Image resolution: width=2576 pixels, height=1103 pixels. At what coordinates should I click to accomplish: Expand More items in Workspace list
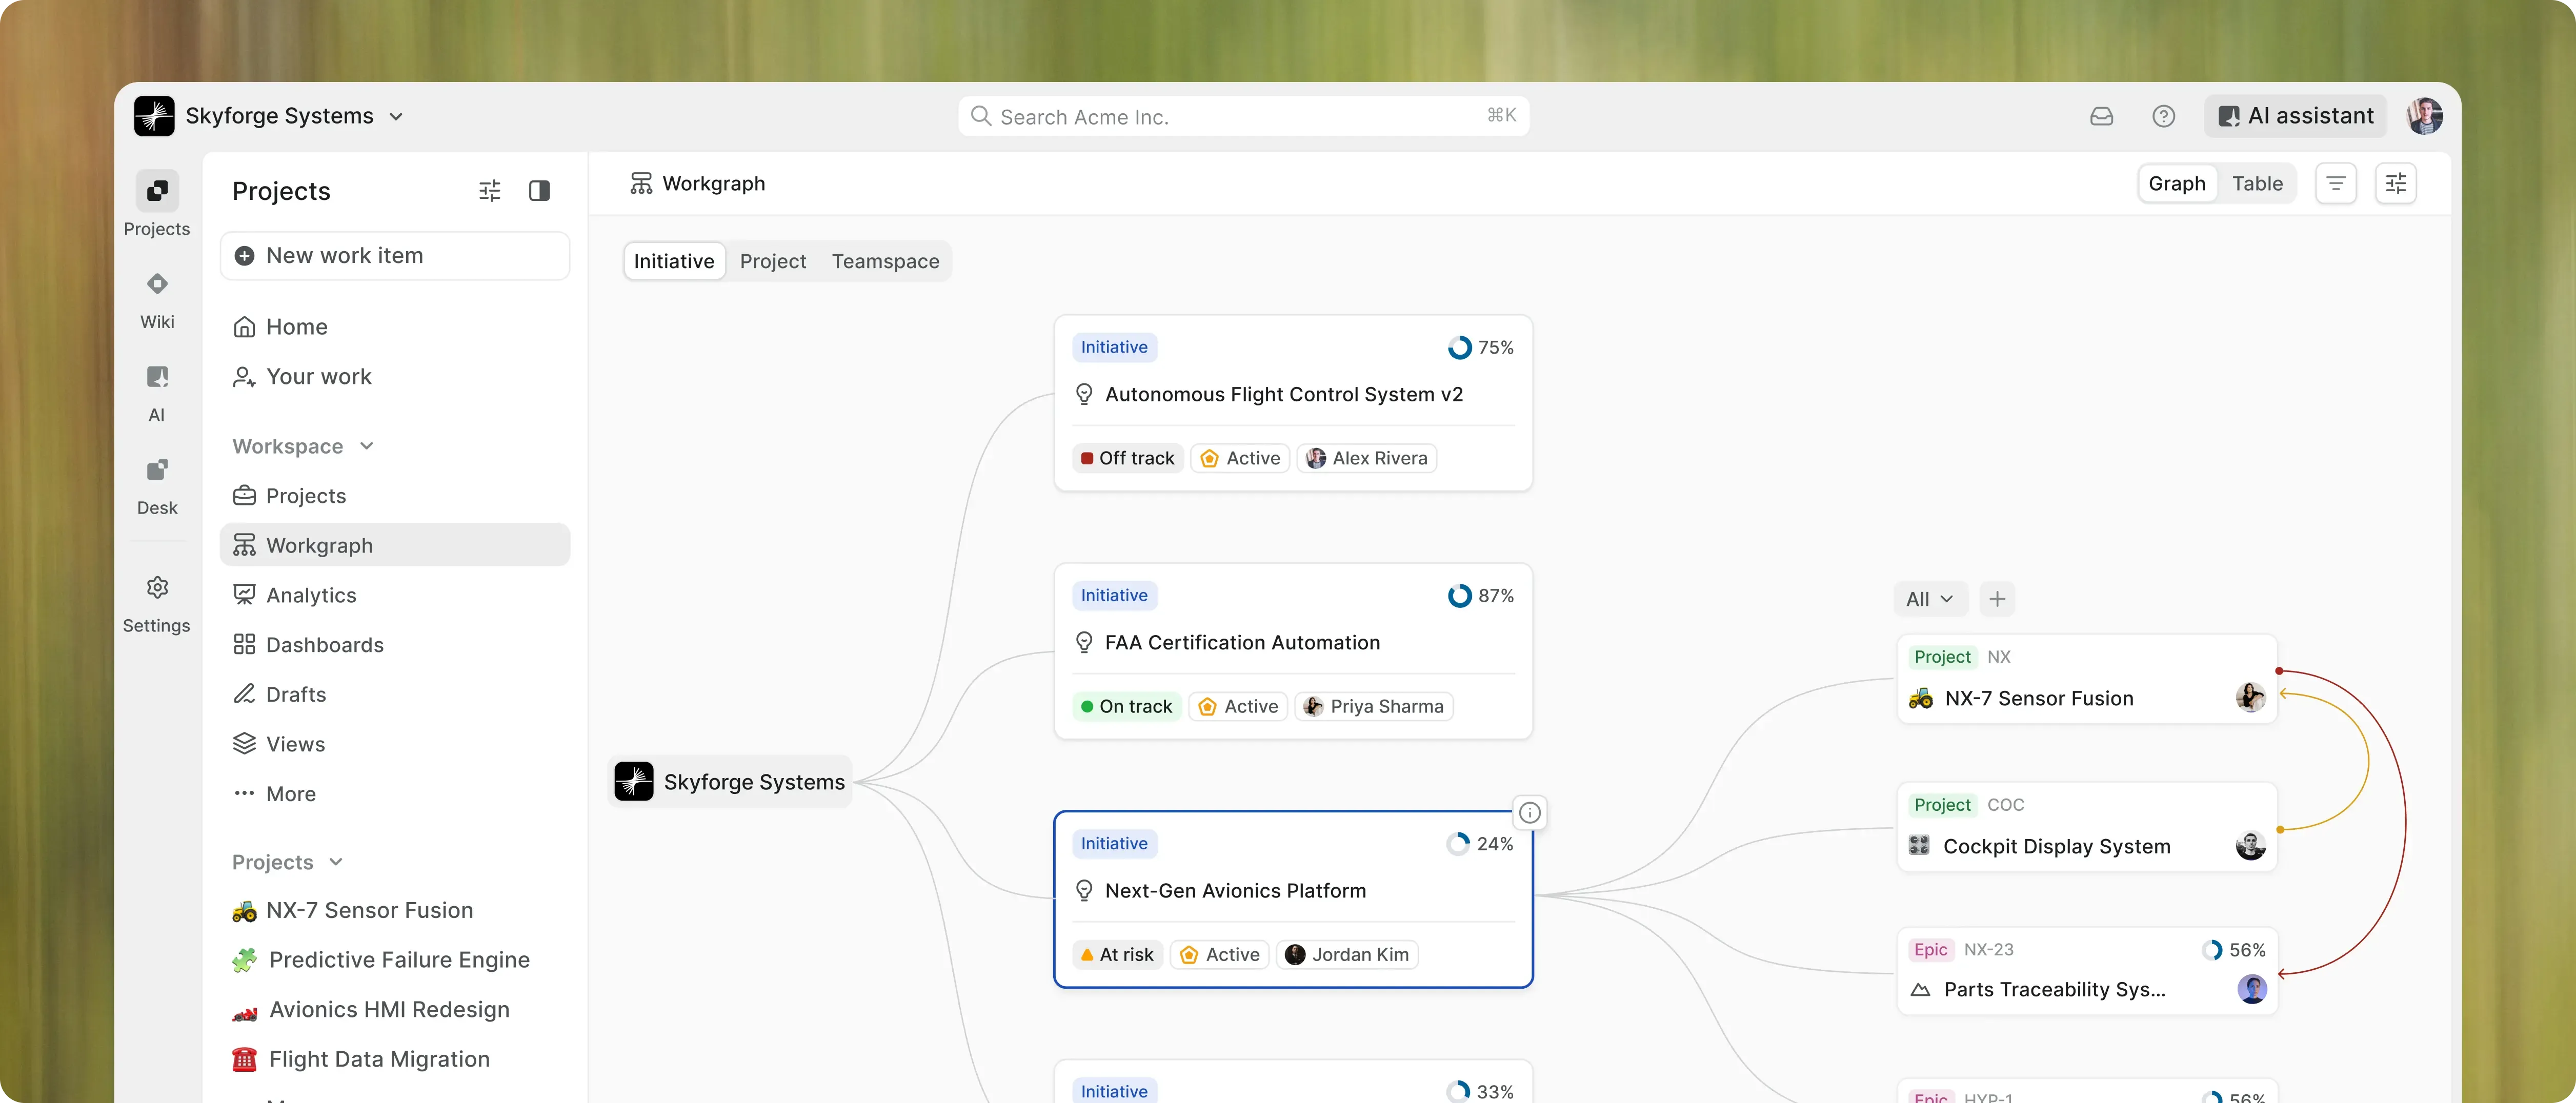394,793
